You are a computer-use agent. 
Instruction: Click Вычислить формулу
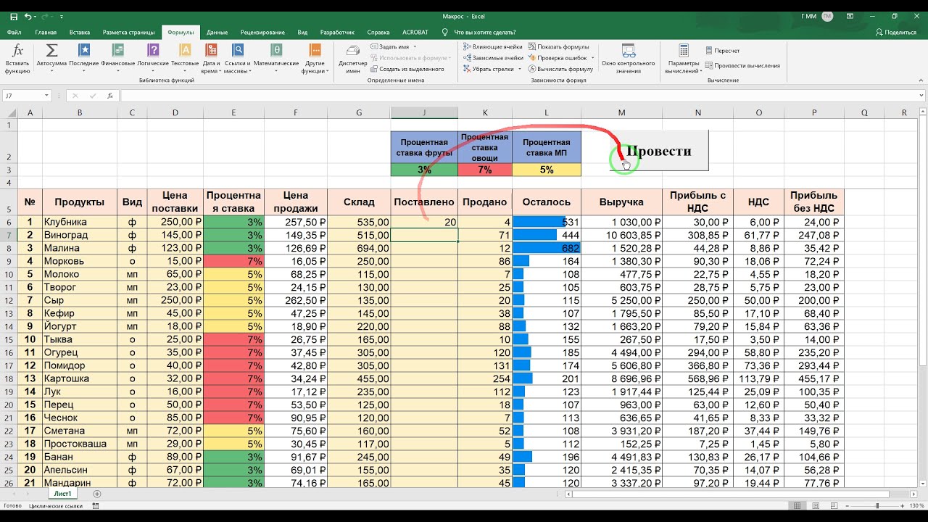tap(560, 69)
